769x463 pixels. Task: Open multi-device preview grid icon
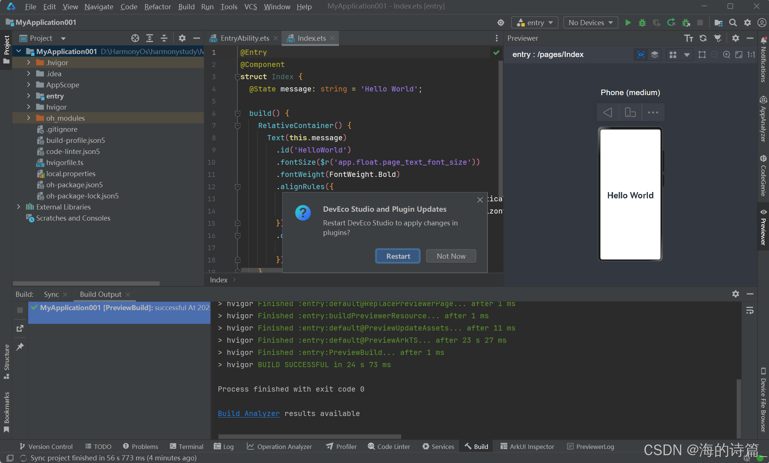pyautogui.click(x=673, y=55)
